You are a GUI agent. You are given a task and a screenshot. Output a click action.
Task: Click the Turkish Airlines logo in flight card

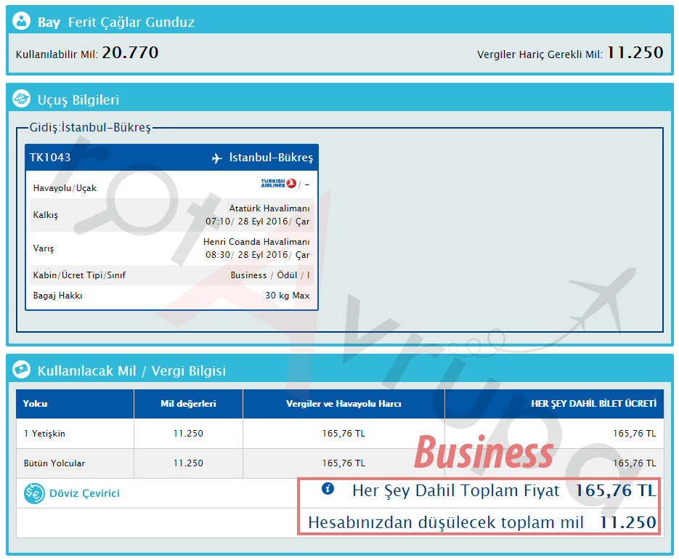point(279,184)
